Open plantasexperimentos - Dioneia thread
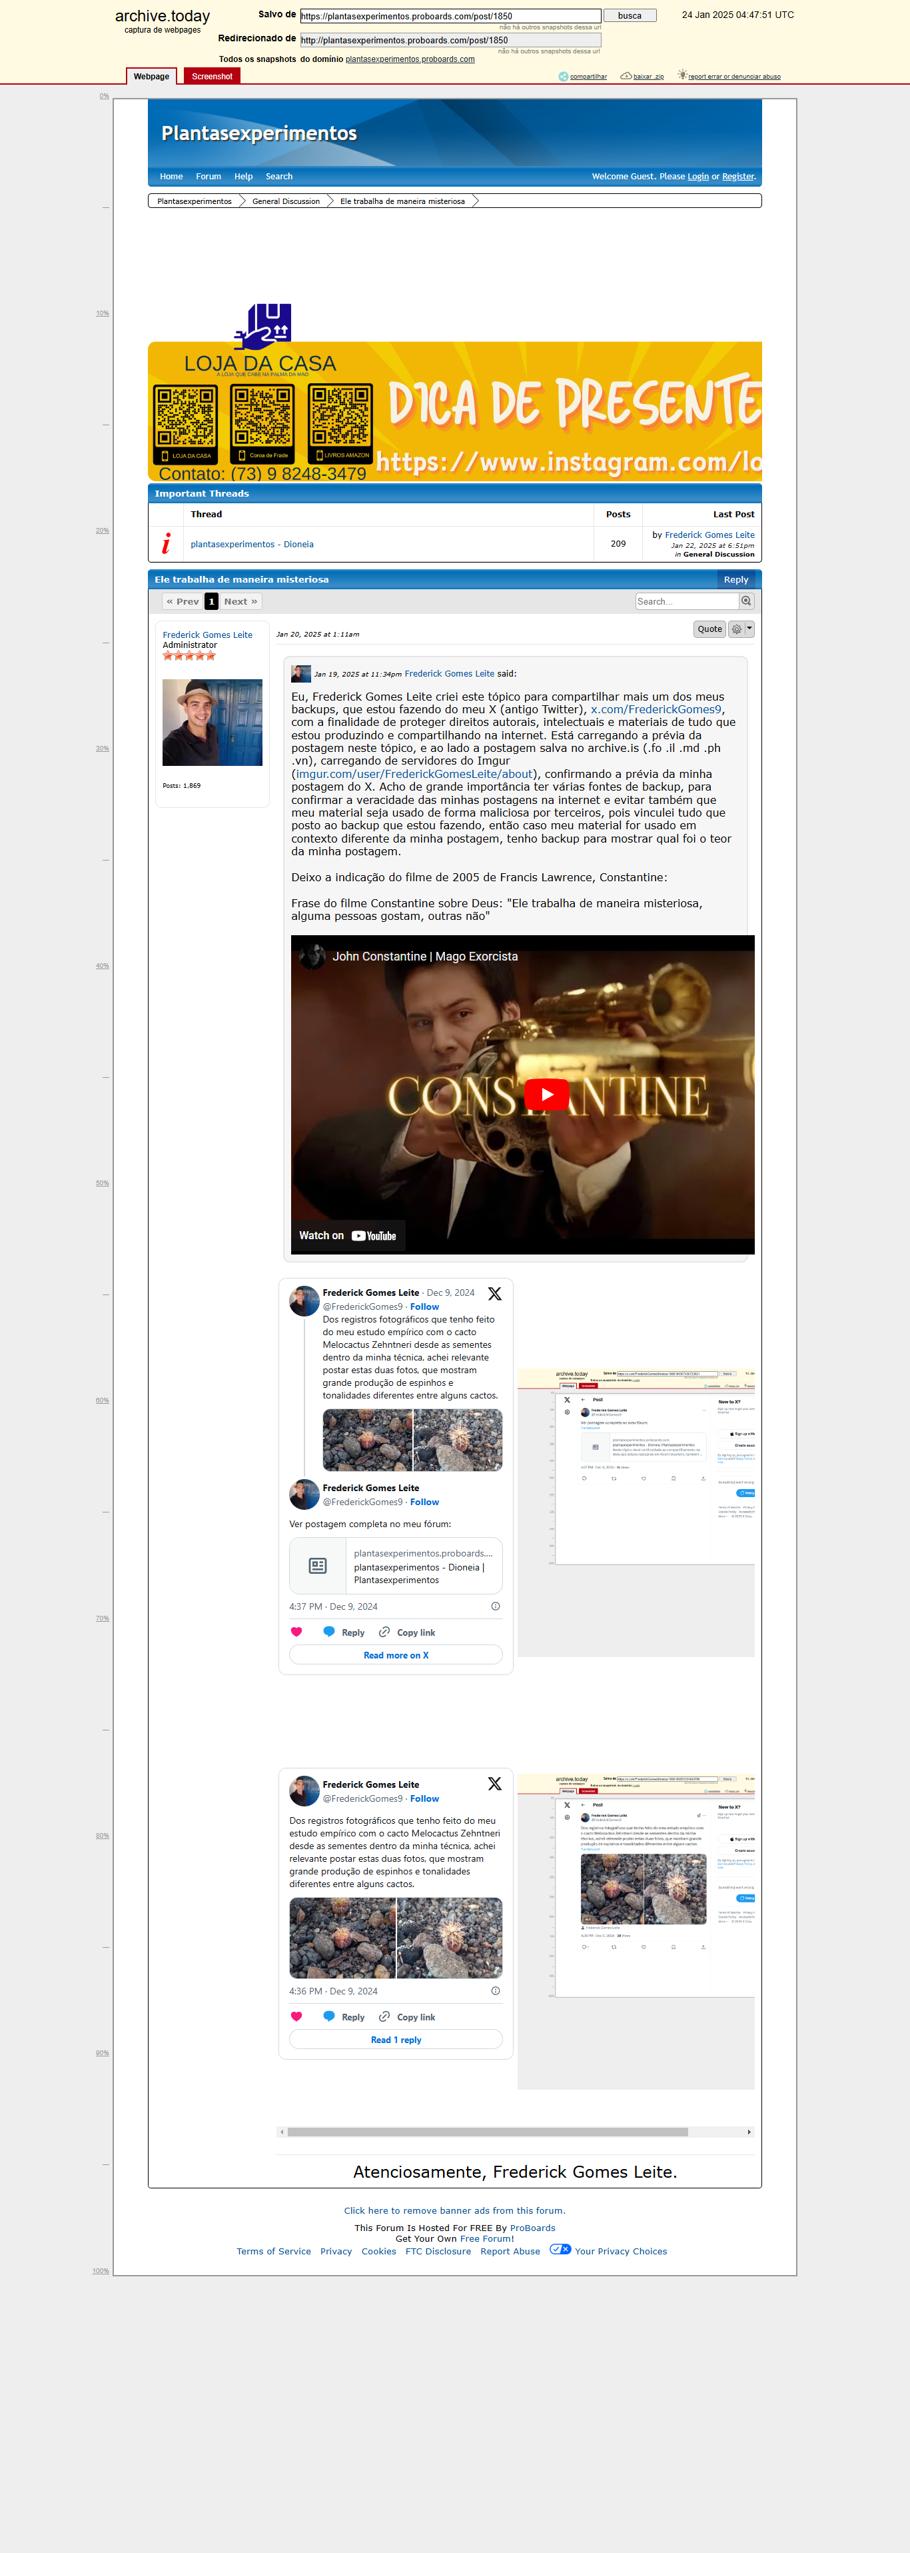 pos(252,544)
